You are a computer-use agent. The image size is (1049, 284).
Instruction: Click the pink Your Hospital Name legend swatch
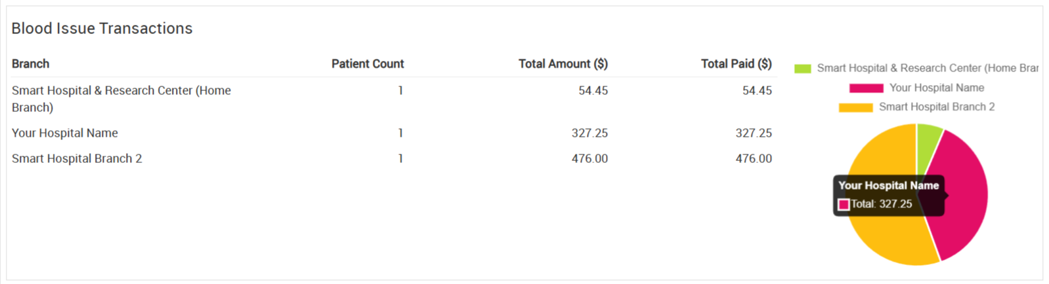[866, 88]
